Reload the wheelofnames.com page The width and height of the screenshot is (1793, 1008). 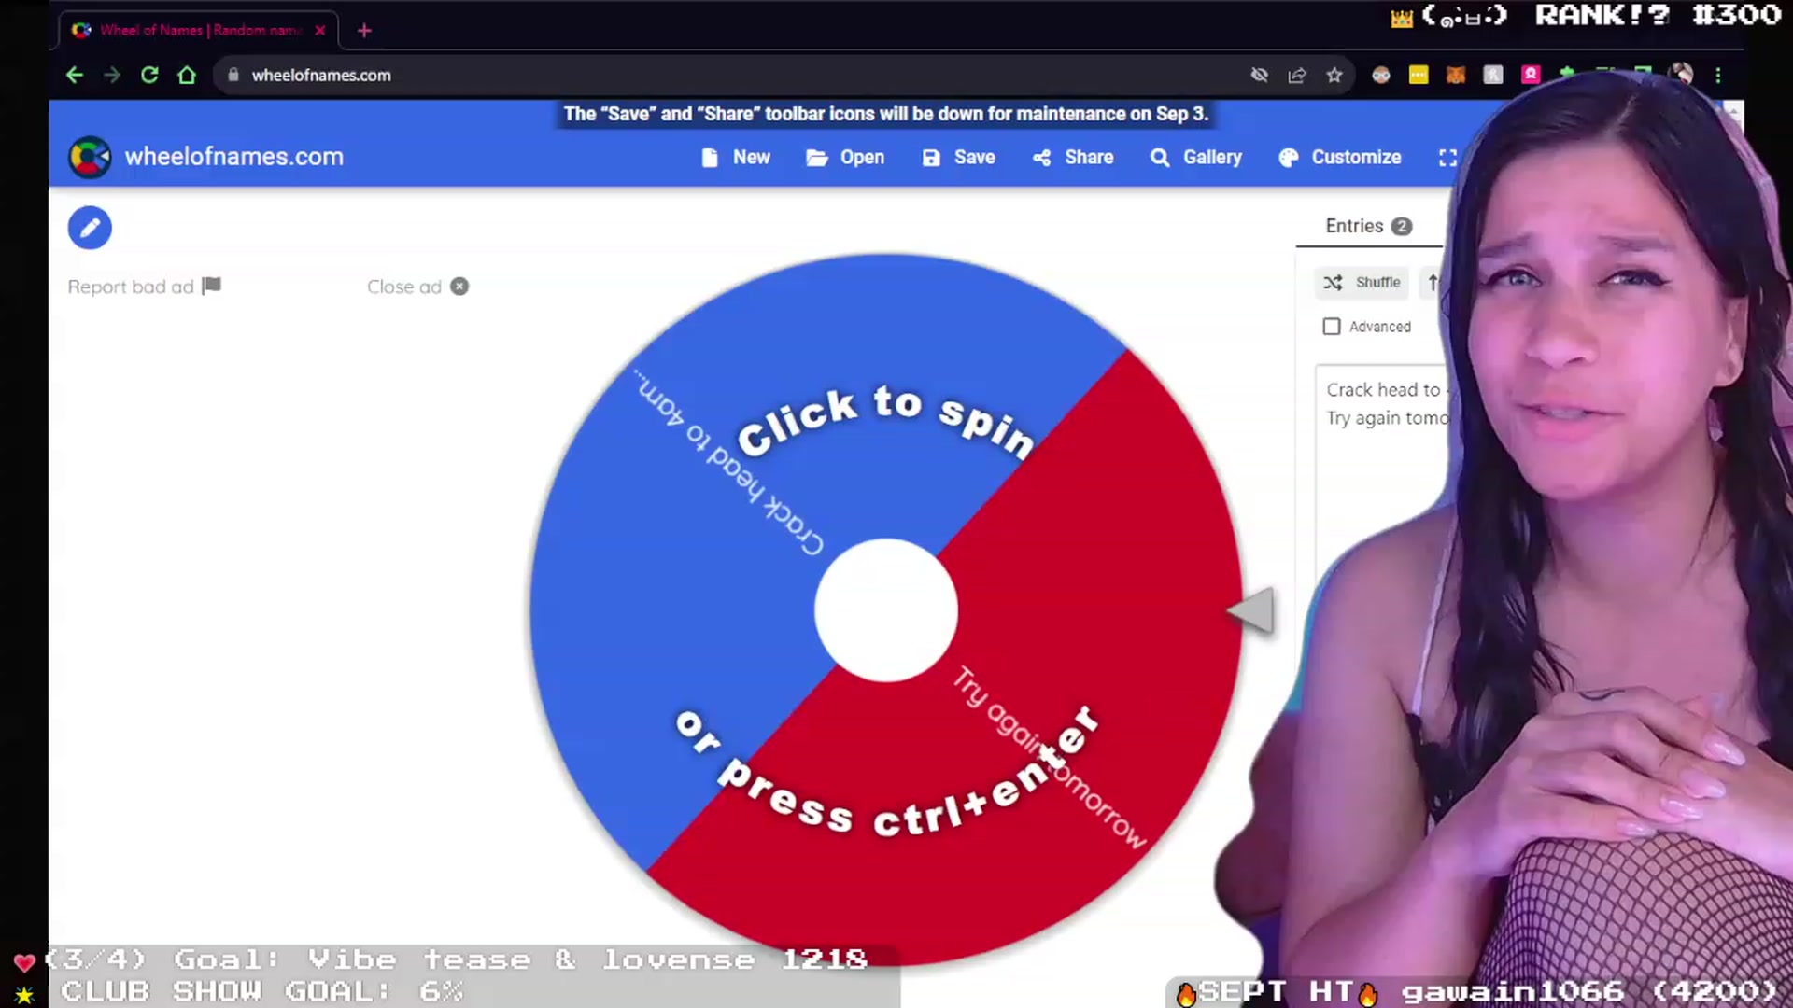click(x=149, y=75)
